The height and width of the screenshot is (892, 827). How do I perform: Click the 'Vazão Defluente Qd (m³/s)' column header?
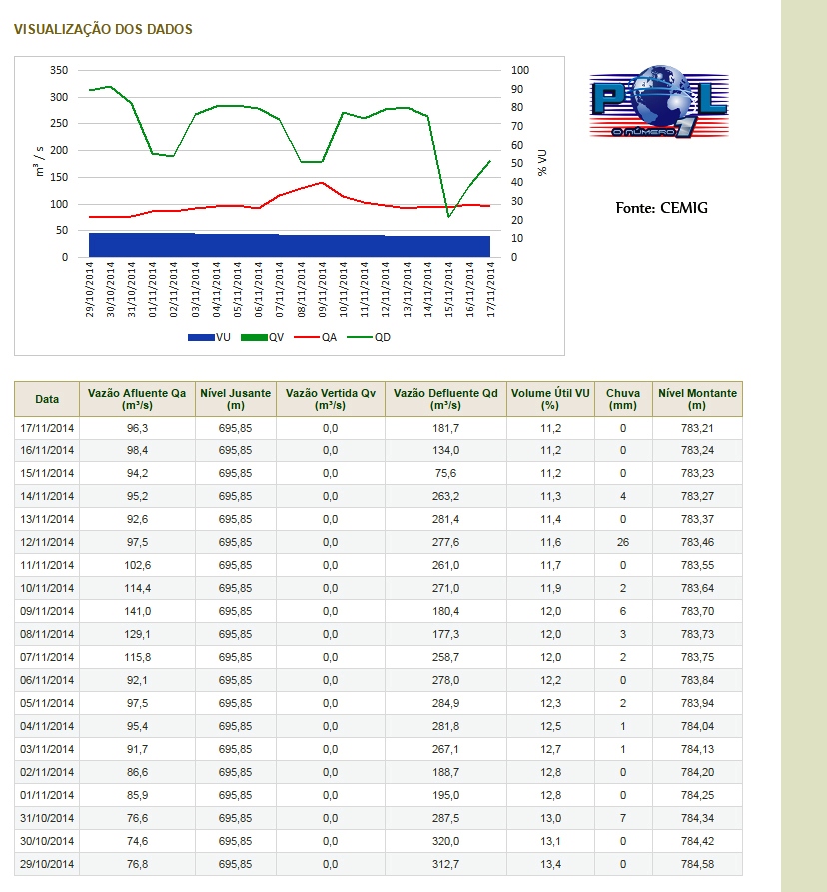pyautogui.click(x=445, y=399)
